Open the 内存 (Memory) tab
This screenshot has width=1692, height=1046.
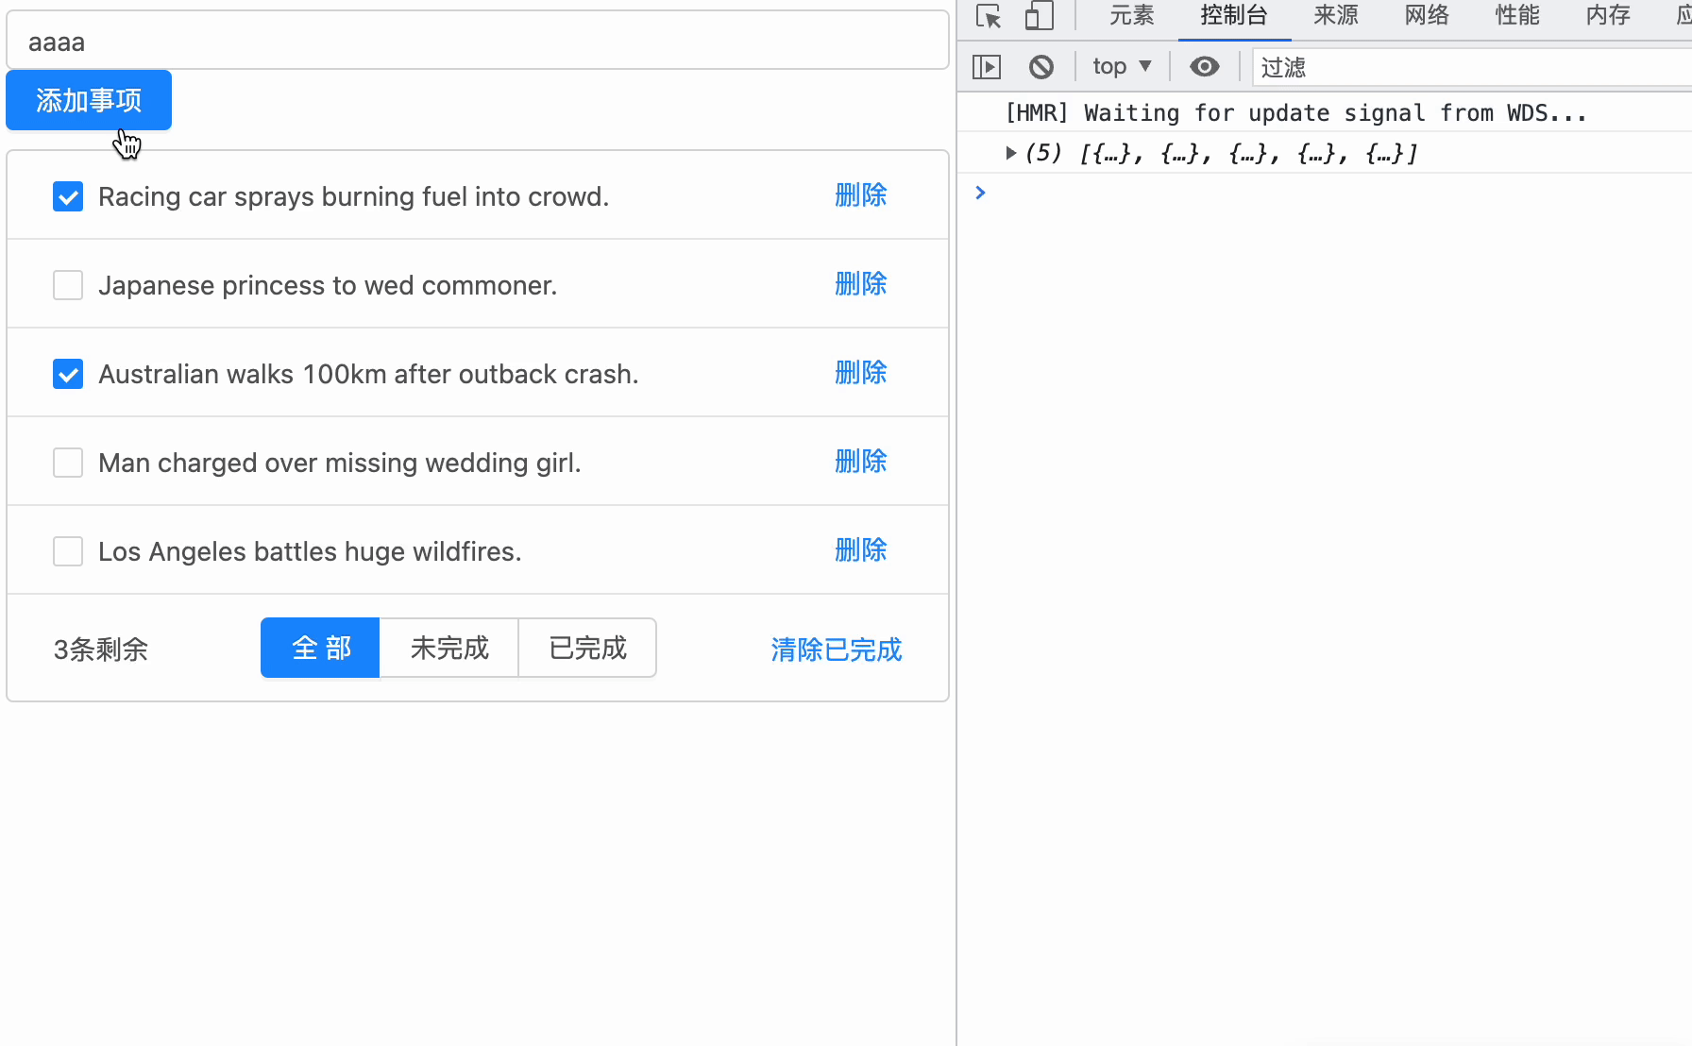click(1608, 16)
